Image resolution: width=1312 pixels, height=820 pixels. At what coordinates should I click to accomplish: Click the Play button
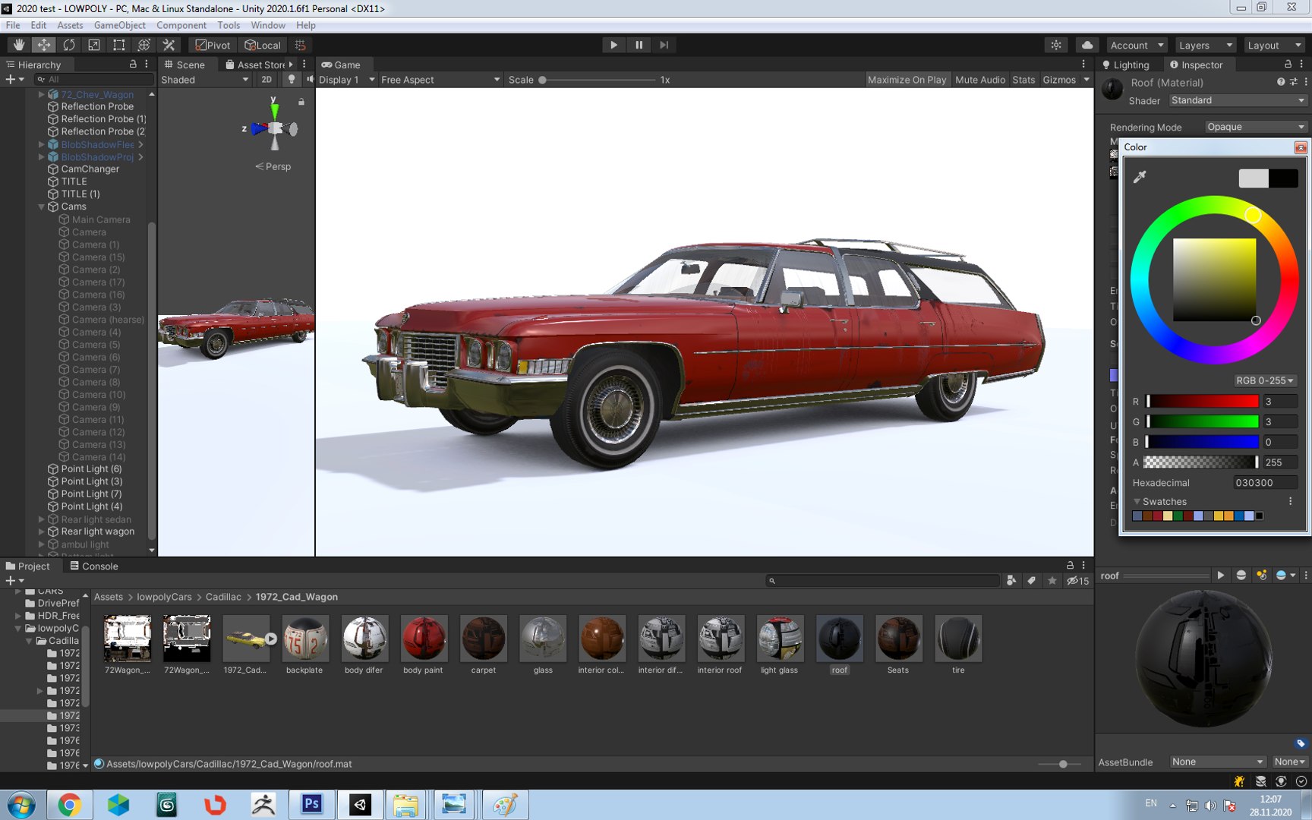(613, 45)
